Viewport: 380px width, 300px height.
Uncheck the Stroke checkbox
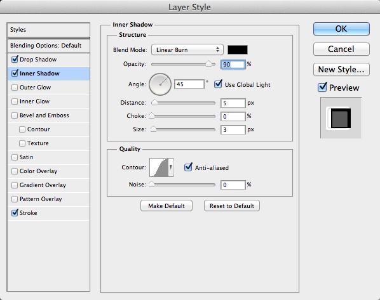[x=15, y=213]
